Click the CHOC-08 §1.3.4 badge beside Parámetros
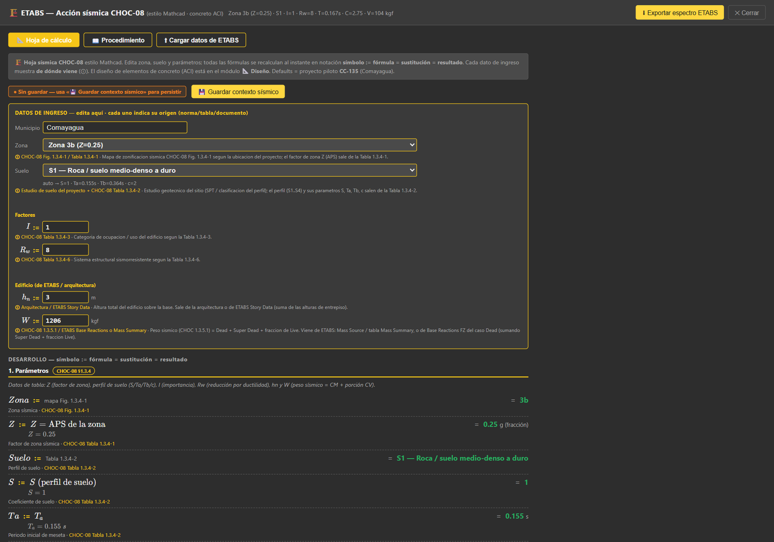Viewport: 774px width, 542px height. [x=74, y=371]
